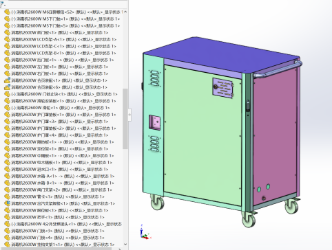The image size is (332, 250).
Task: Click the part icon beside M6压铆螺母<52>
Action: pos(7,12)
